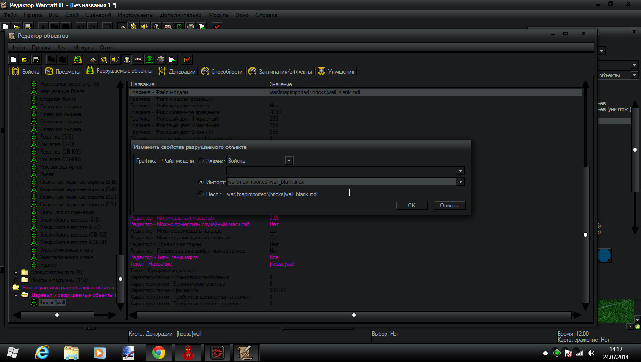Open Campaign Editor icon in Object Editor toolbar
Image resolution: width=641 pixels, height=362 pixels.
[138, 59]
